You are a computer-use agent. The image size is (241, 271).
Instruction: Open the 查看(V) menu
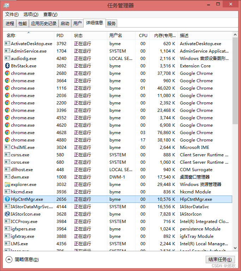50,14
